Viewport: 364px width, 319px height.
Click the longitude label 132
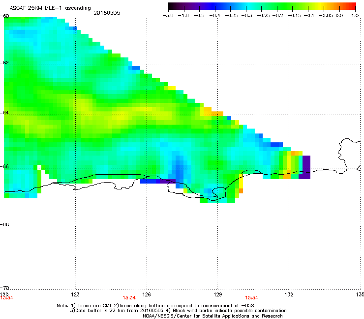[289, 294]
